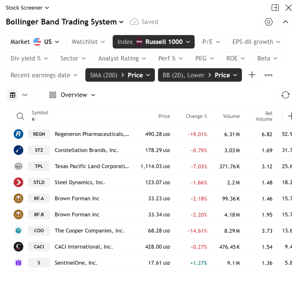Open Bollinger Band Trading System screen menu
This screenshot has height=281, width=292.
[x=65, y=22]
